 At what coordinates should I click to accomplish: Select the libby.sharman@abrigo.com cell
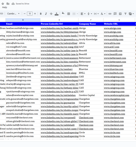pos(23,32)
